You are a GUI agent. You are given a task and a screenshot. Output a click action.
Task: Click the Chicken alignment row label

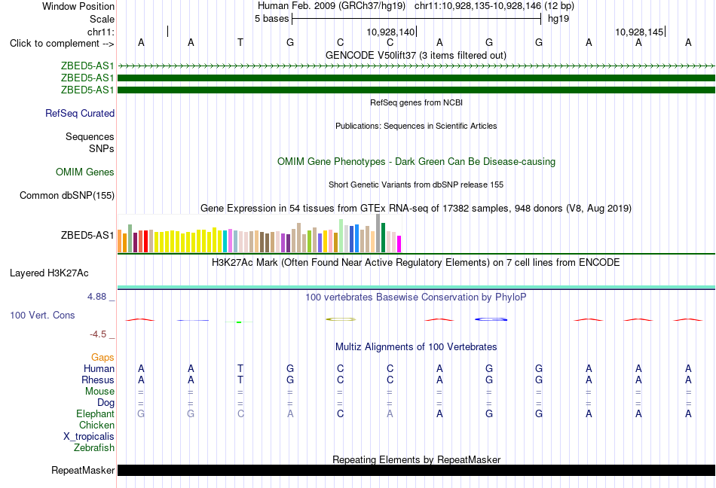click(96, 425)
